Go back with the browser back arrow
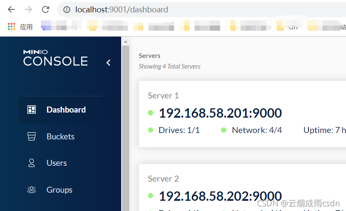This screenshot has width=346, height=211. click(x=11, y=9)
